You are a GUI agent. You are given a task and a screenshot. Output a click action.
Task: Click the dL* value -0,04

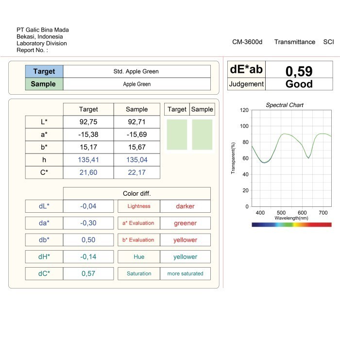[x=88, y=206]
